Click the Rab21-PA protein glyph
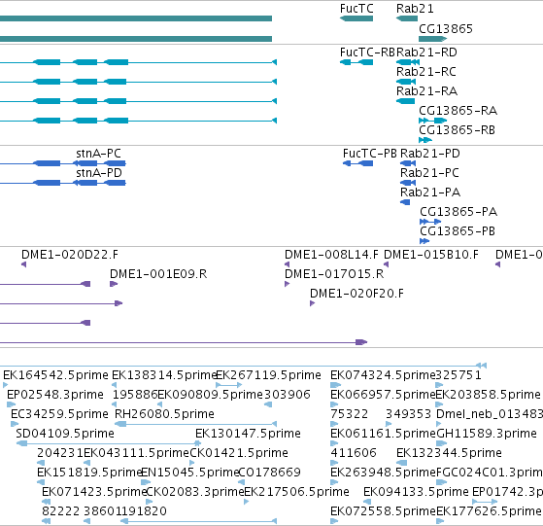 (x=405, y=202)
